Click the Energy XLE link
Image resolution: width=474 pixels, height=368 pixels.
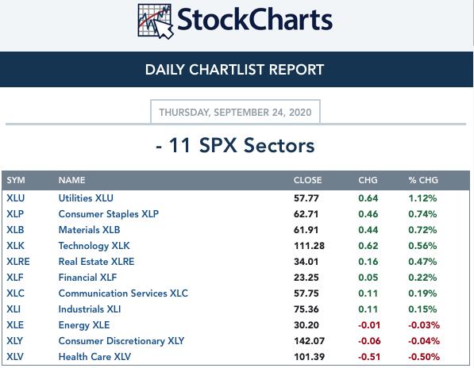84,325
